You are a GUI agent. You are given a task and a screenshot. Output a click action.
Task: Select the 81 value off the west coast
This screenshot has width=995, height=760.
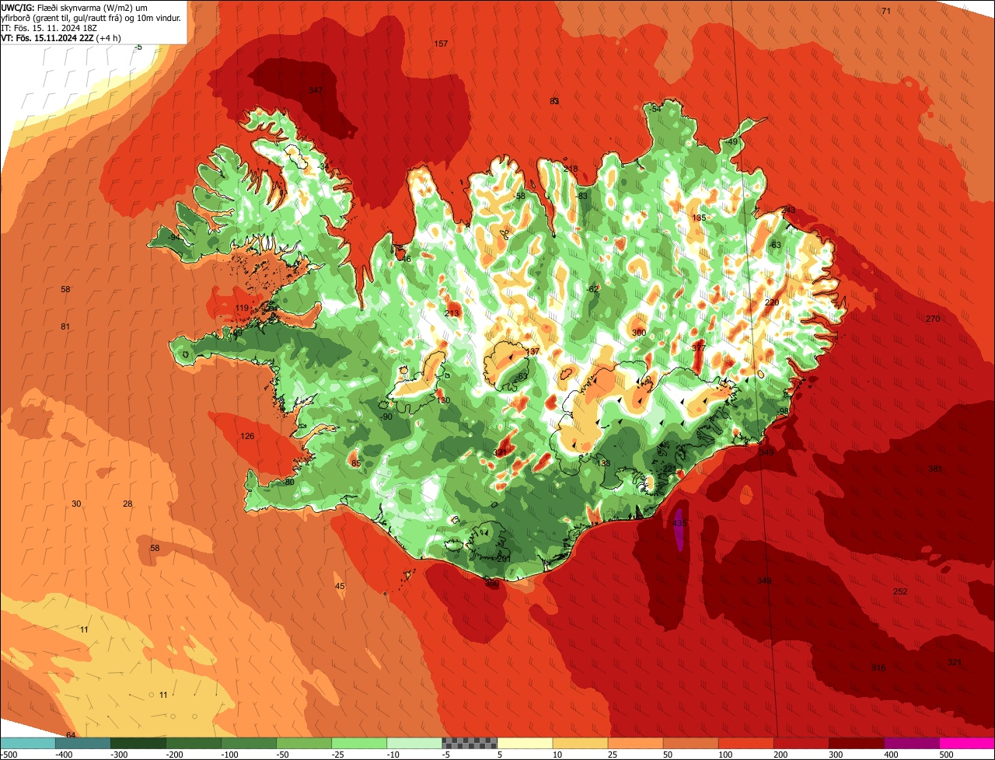point(65,326)
